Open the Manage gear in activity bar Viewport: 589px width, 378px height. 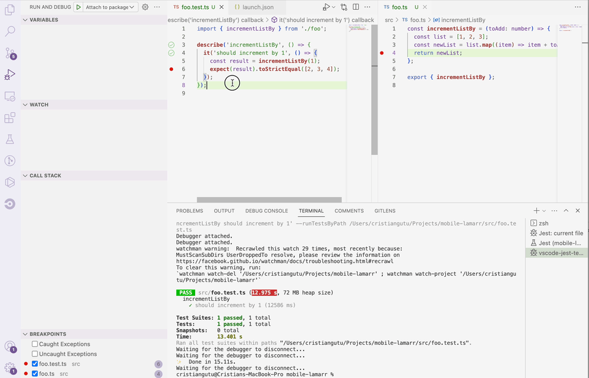10,368
